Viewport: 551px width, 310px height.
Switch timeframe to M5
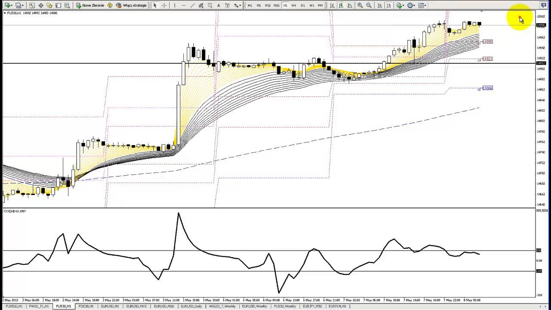[259, 5]
